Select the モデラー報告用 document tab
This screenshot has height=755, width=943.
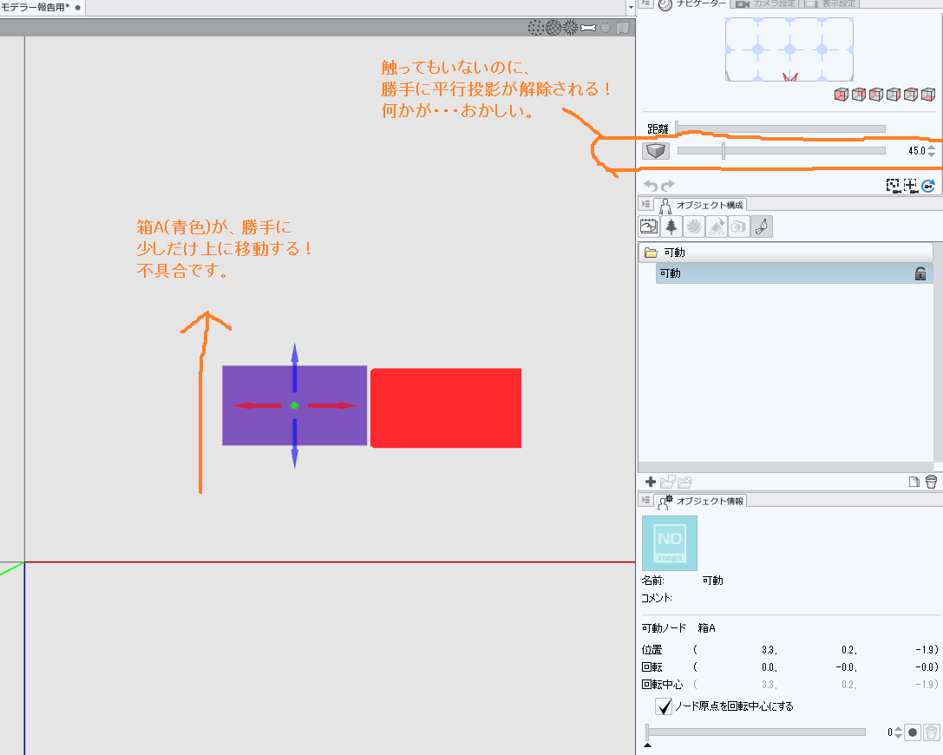coord(41,7)
